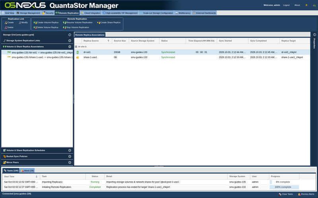
Task: Switch to the Security tab
Action: click(x=48, y=13)
